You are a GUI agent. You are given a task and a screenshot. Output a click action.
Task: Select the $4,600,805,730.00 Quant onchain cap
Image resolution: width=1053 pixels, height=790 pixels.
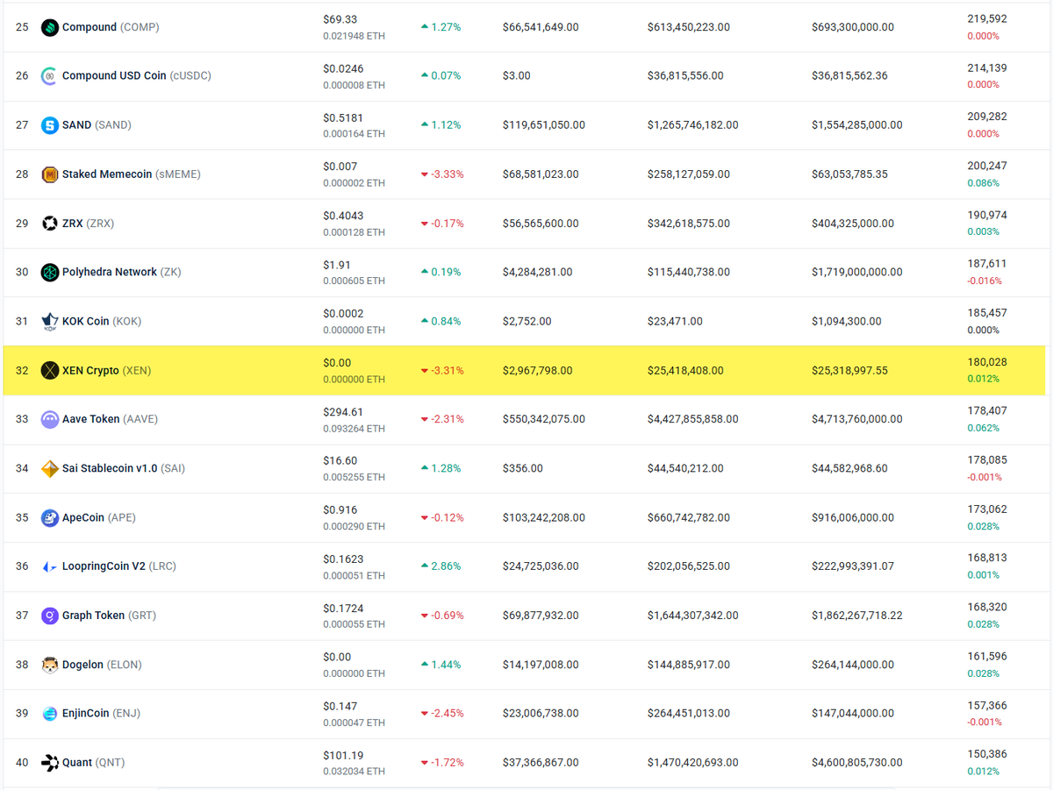[857, 763]
